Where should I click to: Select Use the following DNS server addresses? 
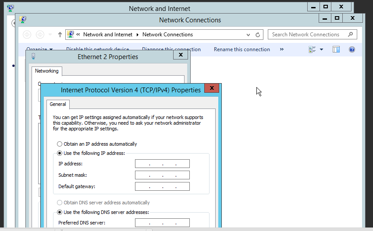point(103,212)
